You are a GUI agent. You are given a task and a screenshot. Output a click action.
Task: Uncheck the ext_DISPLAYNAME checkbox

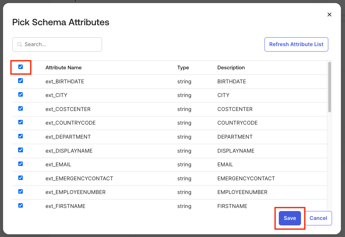click(20, 150)
